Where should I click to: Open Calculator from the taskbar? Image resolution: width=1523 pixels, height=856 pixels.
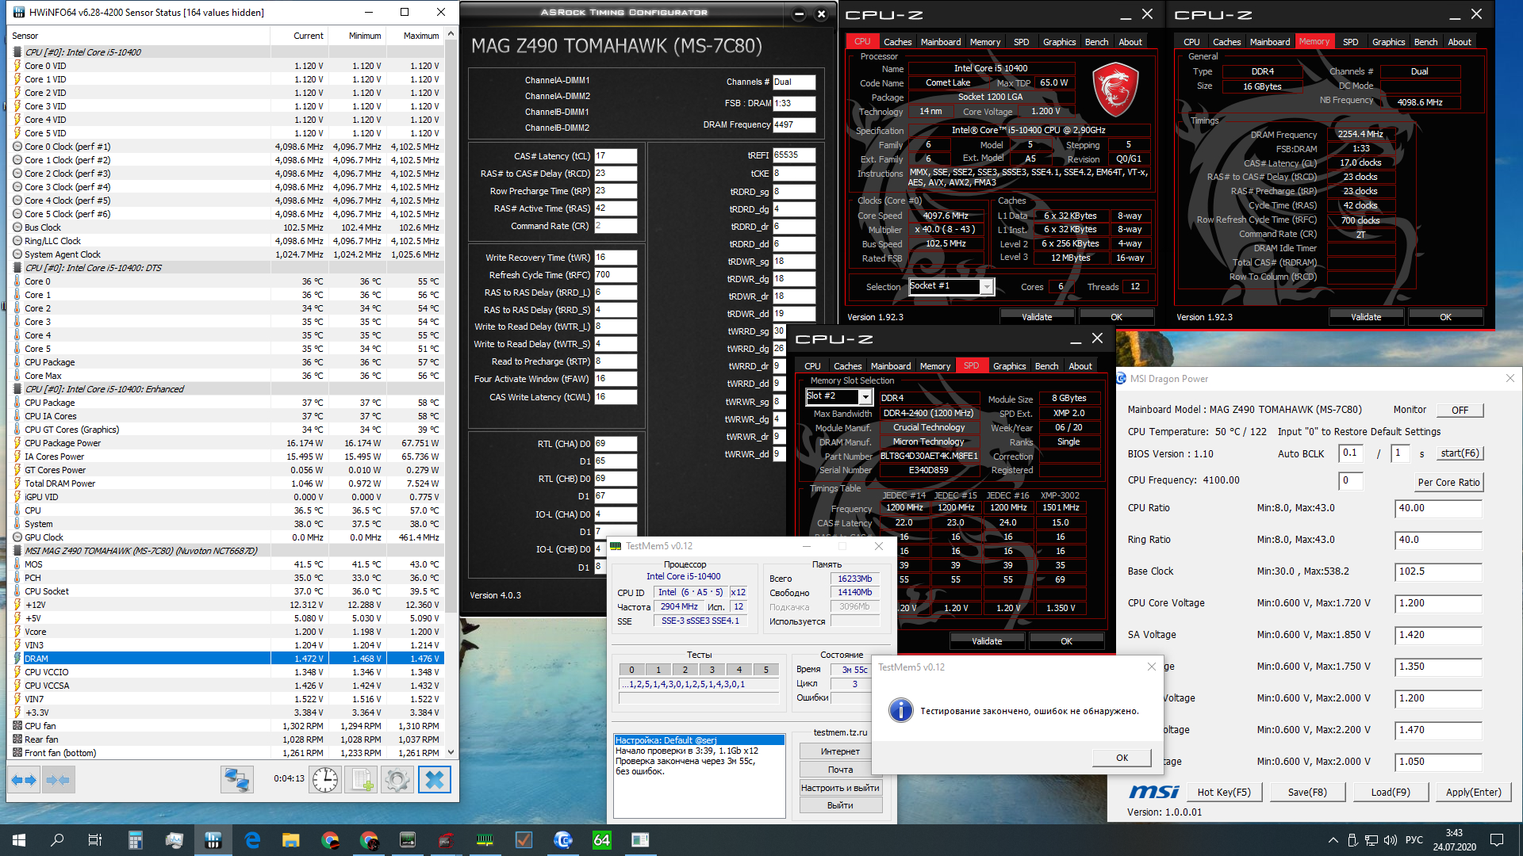point(135,840)
